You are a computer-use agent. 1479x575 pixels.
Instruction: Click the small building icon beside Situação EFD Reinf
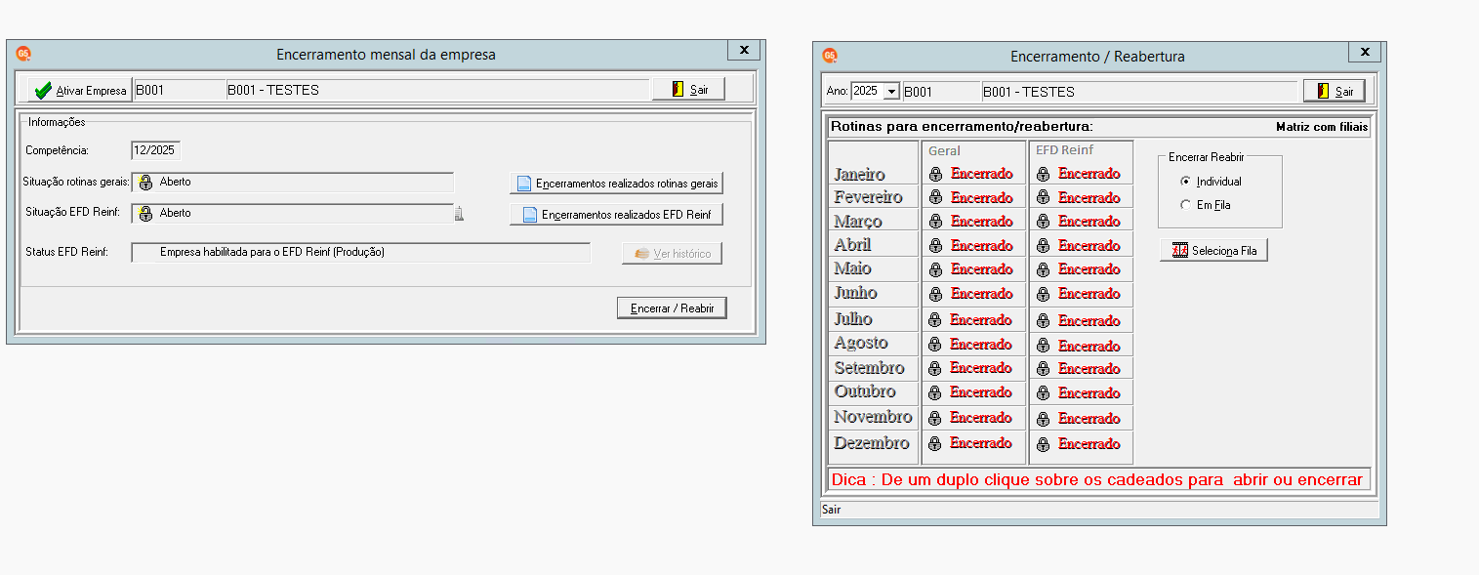459,214
